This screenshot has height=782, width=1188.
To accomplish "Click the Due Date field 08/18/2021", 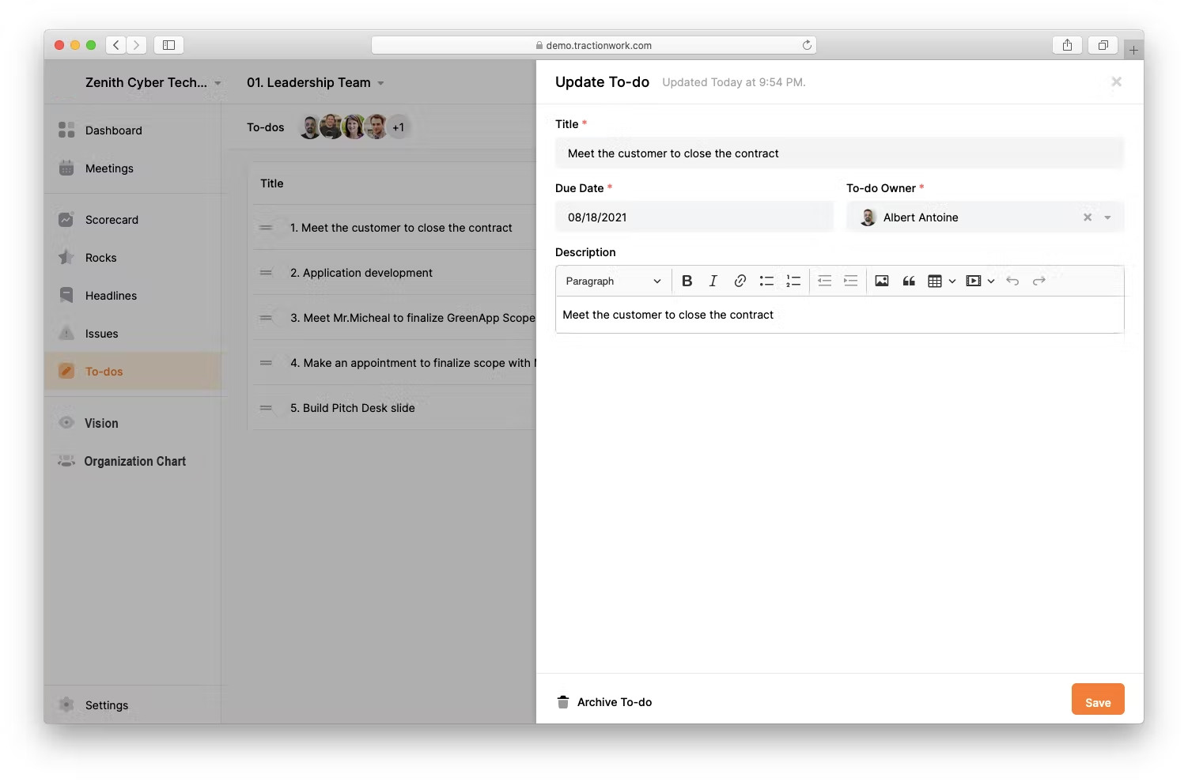I will [x=694, y=217].
